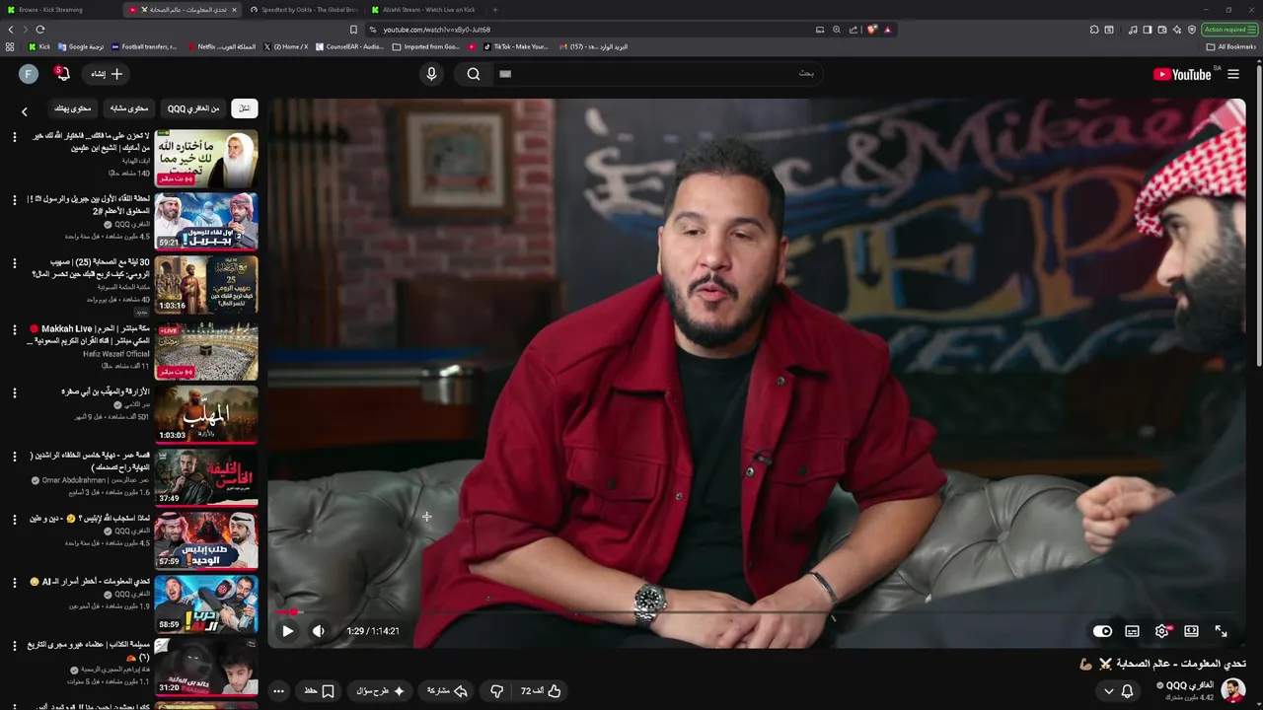This screenshot has height=710, width=1263.
Task: Open the 57:59 'طلب إبليس الوحيد' thumbnail
Action: click(206, 540)
